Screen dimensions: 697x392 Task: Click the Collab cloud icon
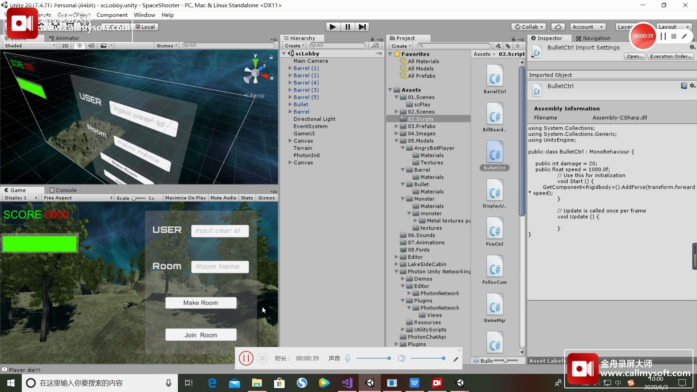pyautogui.click(x=558, y=27)
